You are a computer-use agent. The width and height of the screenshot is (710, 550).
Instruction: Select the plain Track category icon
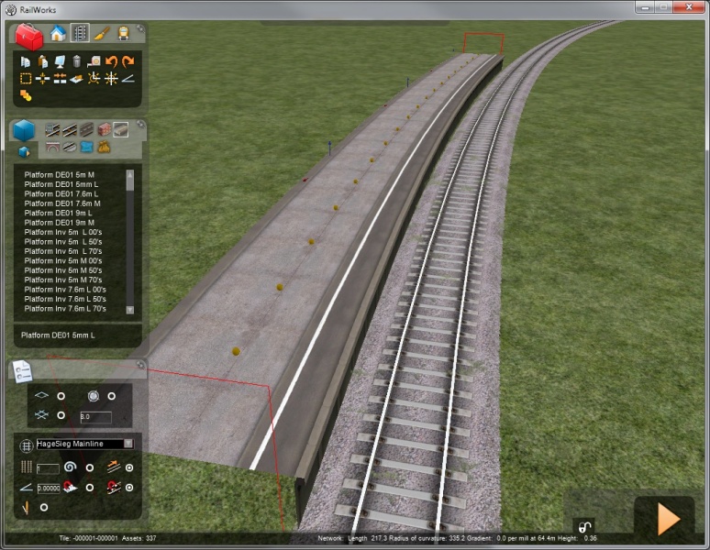[x=70, y=130]
